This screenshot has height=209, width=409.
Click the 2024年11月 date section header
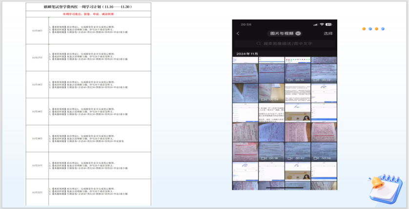click(247, 53)
